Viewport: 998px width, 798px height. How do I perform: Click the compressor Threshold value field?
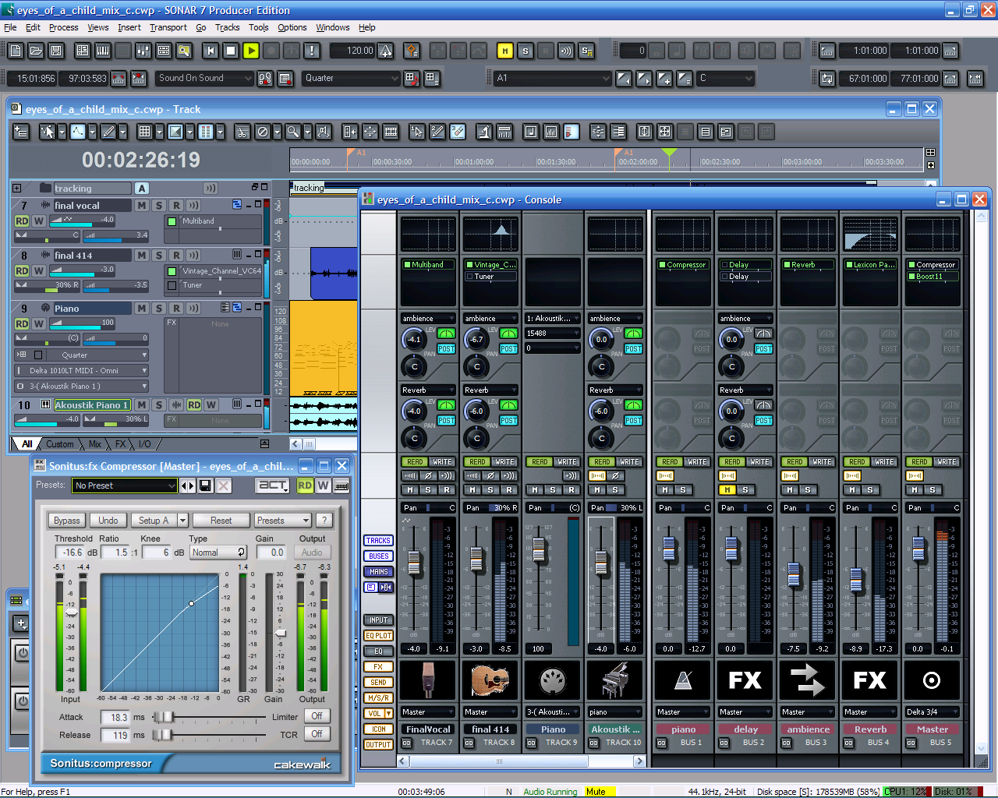pyautogui.click(x=70, y=553)
